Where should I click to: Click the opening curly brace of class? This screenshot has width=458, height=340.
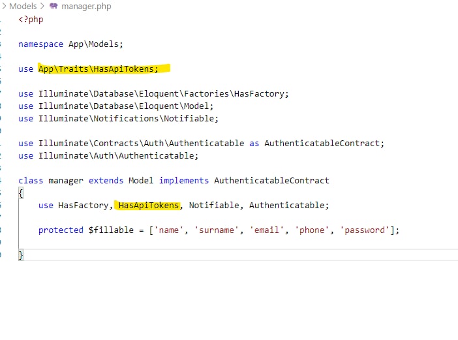(x=21, y=193)
